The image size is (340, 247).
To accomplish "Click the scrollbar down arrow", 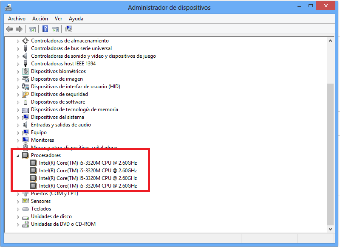I will tap(330, 229).
